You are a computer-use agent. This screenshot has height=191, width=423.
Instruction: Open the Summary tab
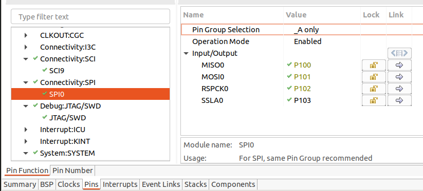click(x=20, y=184)
